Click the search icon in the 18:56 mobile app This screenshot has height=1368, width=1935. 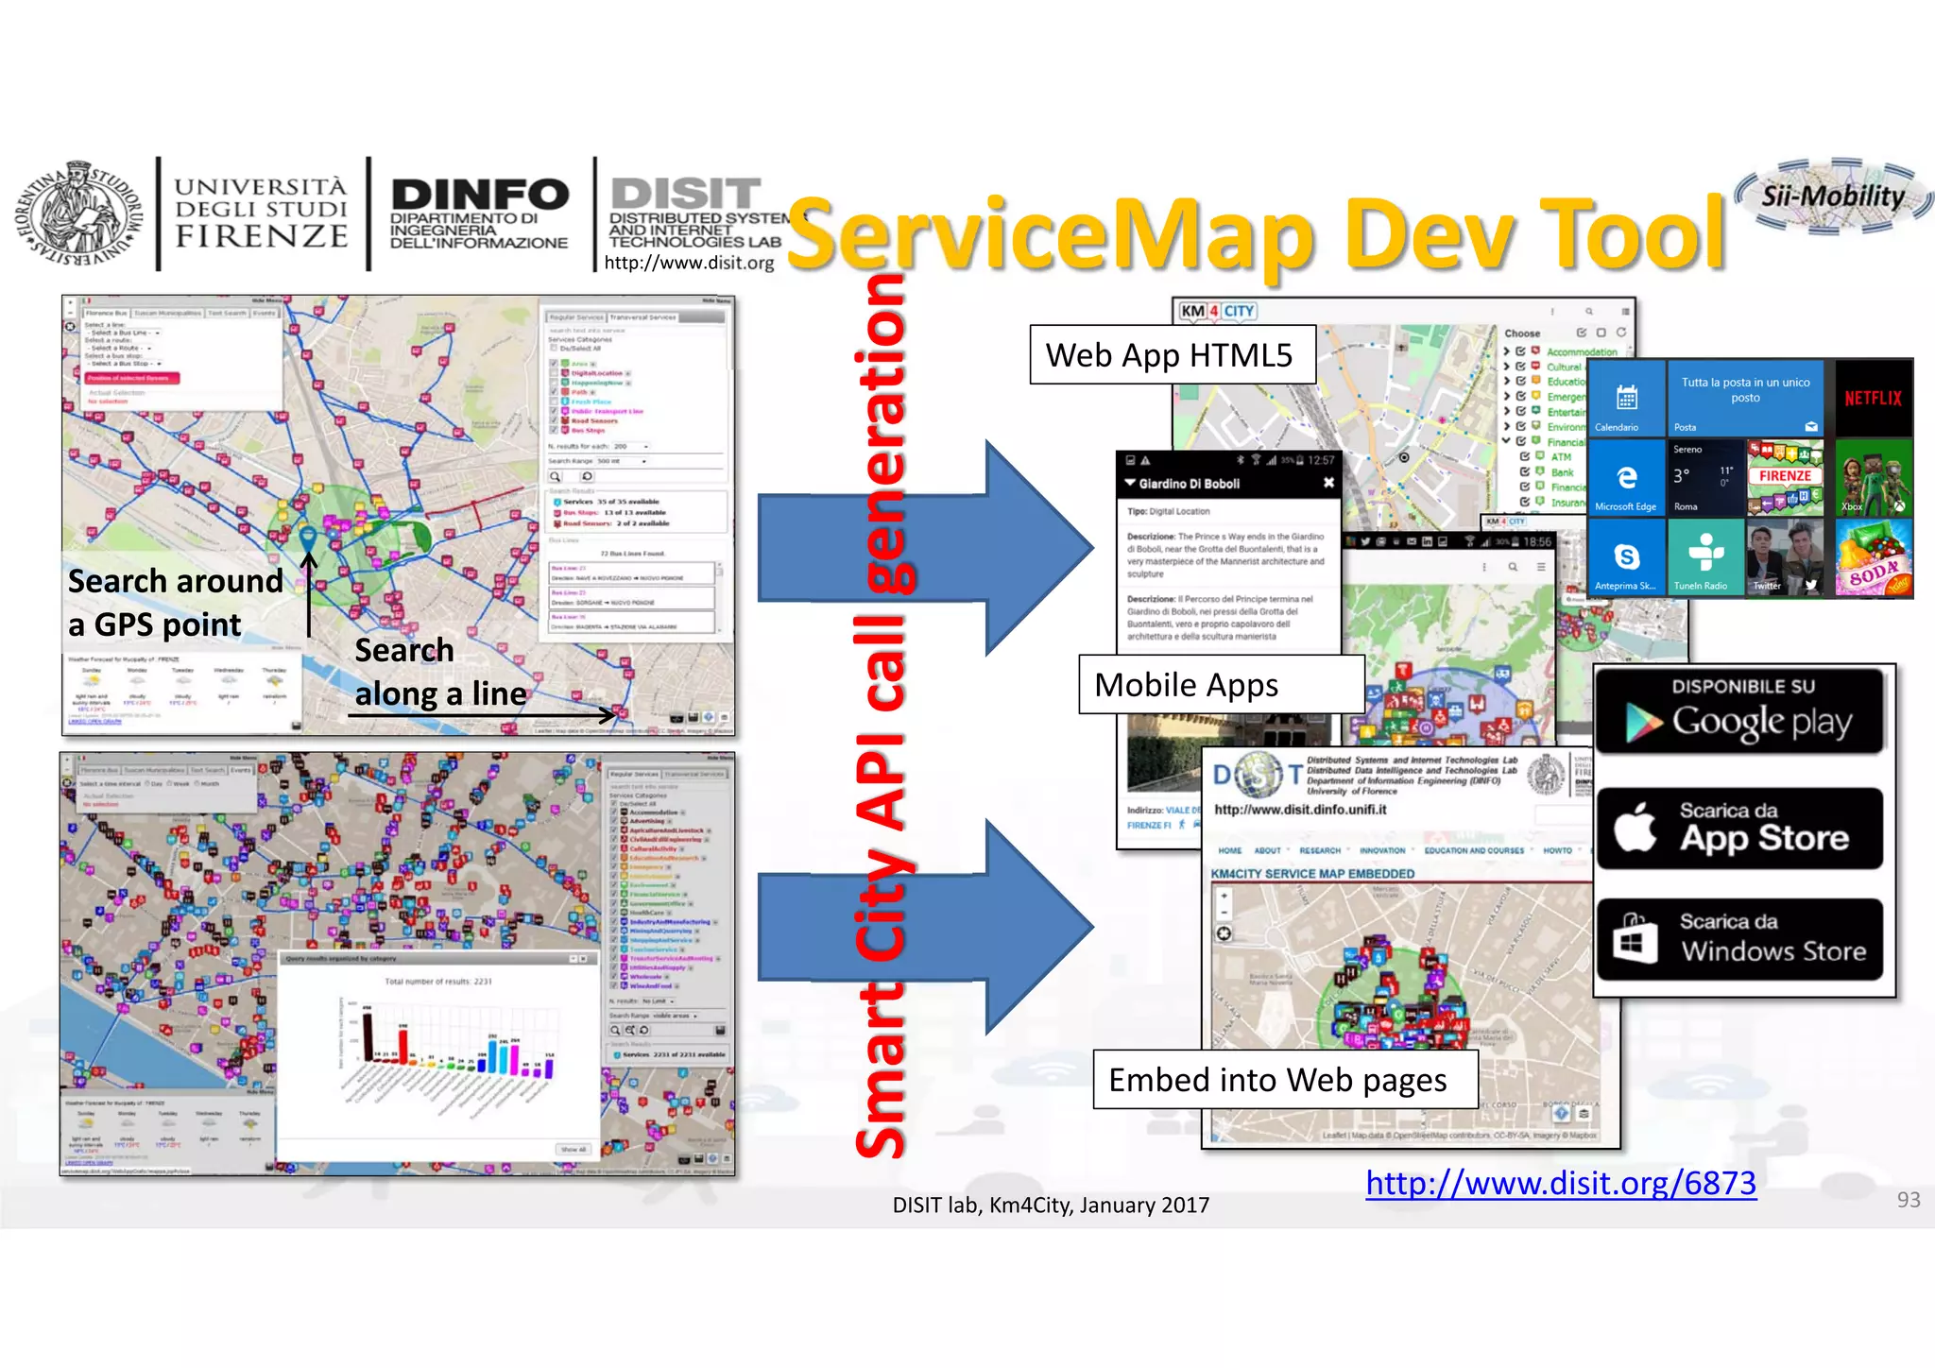[x=1513, y=567]
